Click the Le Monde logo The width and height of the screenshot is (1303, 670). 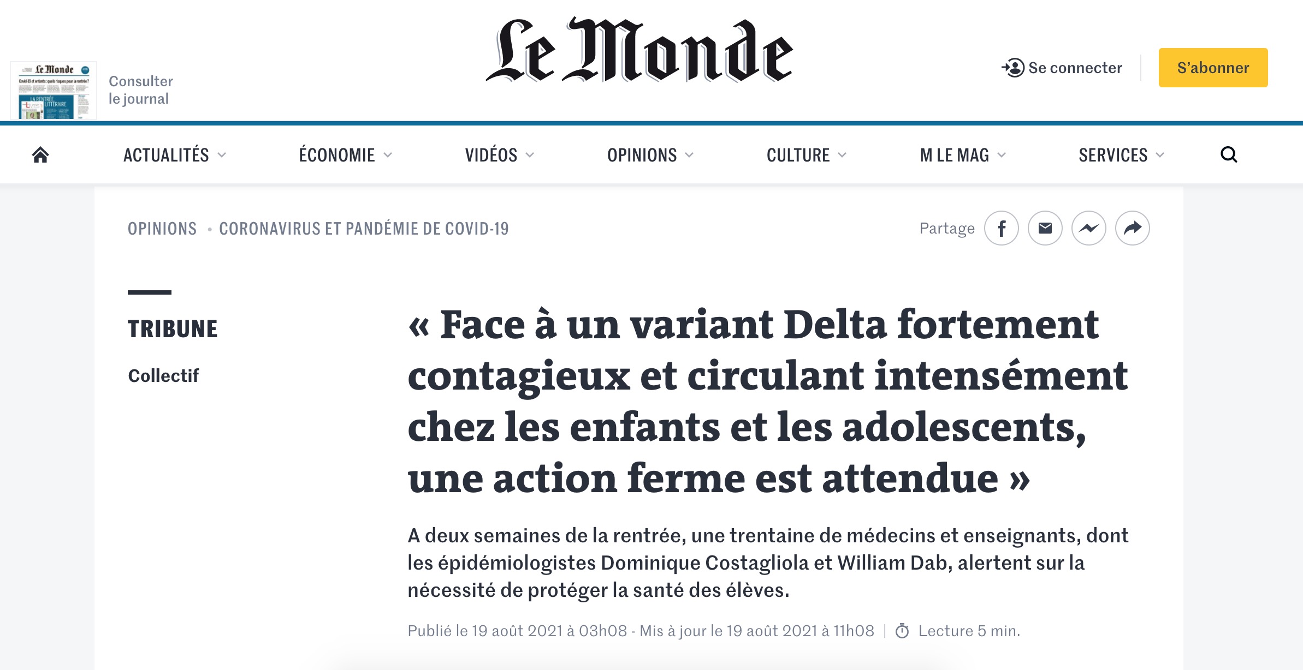(639, 50)
